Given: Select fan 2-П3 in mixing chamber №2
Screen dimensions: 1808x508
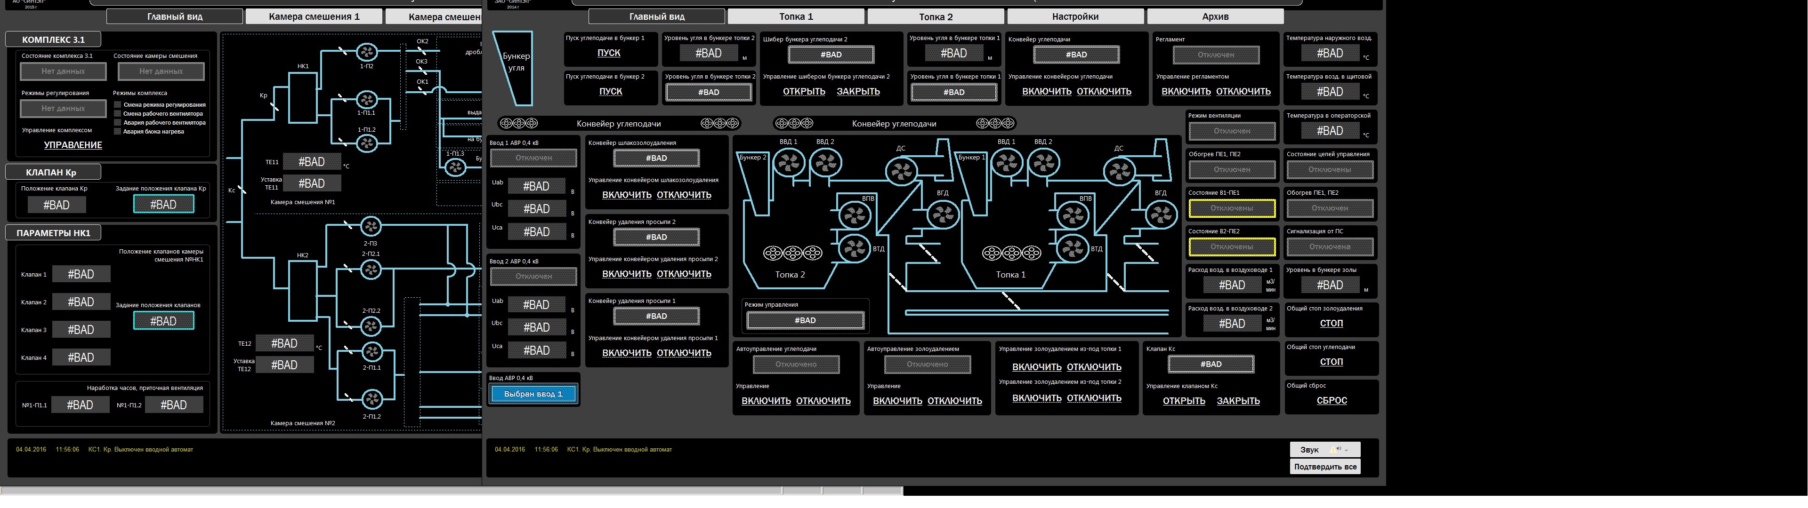Looking at the screenshot, I should tap(371, 227).
